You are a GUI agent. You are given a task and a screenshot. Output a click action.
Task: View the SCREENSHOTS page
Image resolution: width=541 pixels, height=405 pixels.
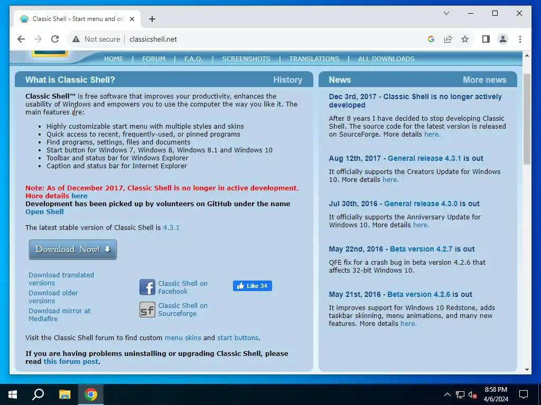pyautogui.click(x=246, y=59)
